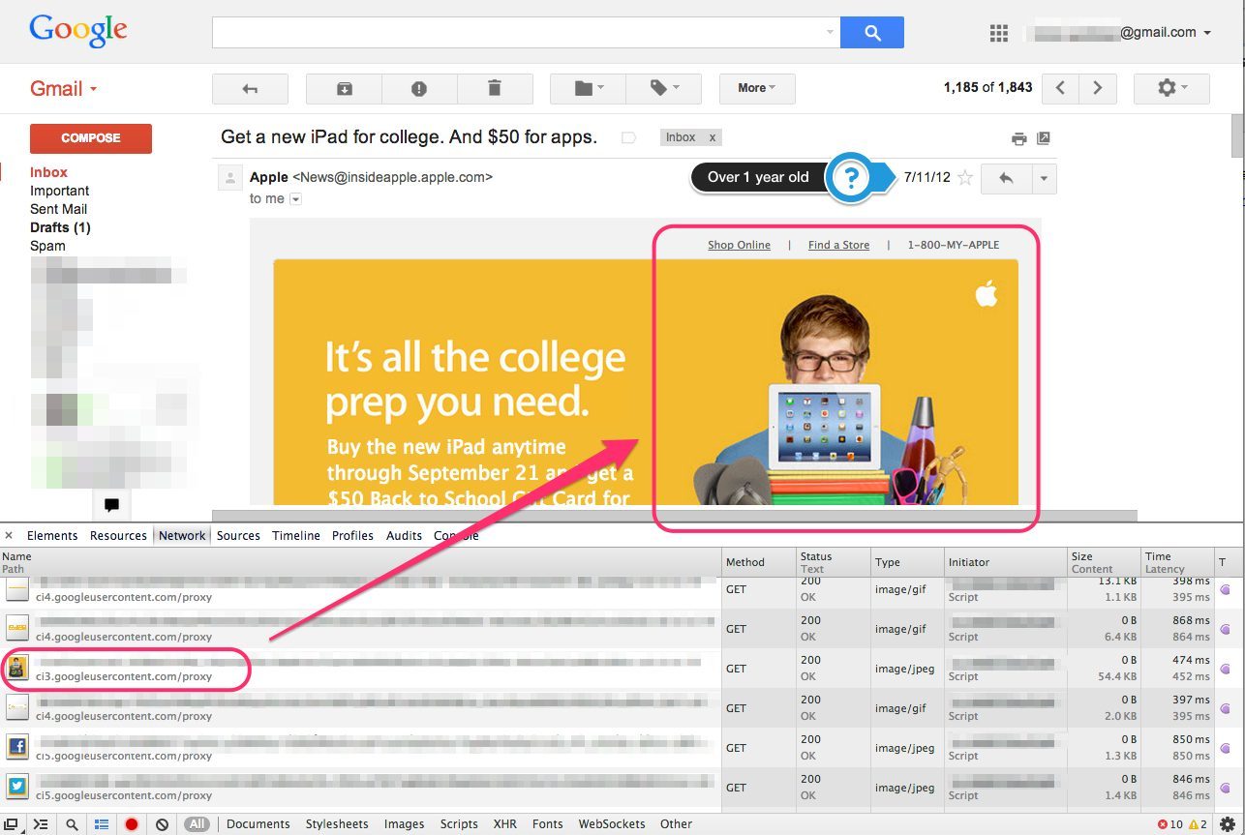Open the Move to folder dropdown
The image size is (1245, 835).
tap(588, 89)
